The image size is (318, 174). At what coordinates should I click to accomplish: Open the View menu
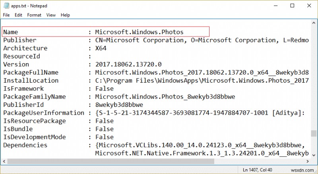(51, 15)
